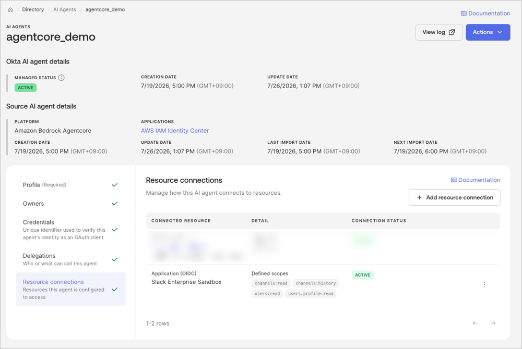Click the Connected Resource column header
The width and height of the screenshot is (522, 349).
181,221
